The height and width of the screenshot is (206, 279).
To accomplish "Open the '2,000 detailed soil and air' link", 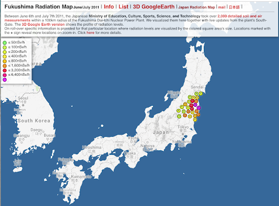I will tap(240, 16).
